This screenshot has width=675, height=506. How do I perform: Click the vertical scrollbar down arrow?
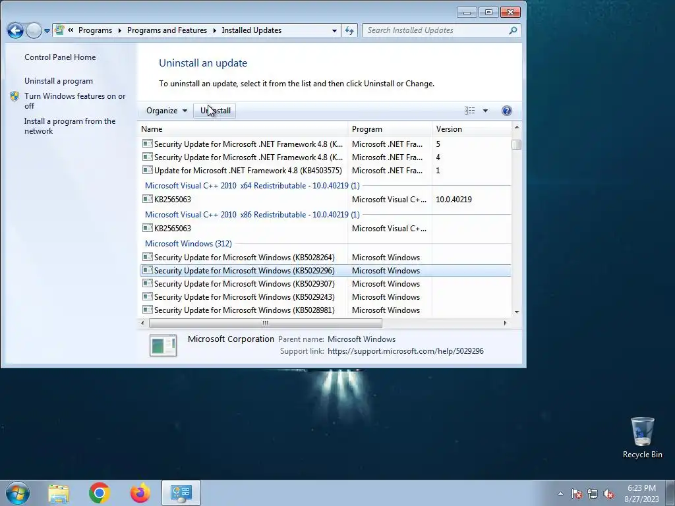pos(517,312)
